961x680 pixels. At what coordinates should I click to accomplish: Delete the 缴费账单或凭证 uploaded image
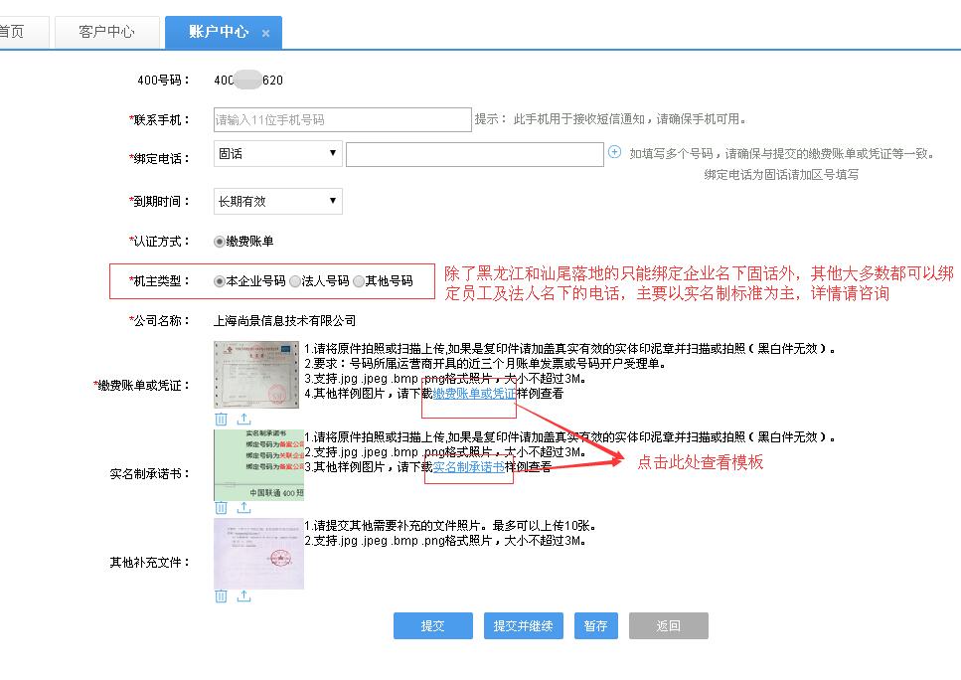(x=222, y=419)
